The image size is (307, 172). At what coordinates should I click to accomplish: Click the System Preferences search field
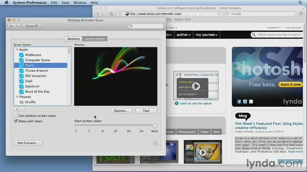[146, 26]
